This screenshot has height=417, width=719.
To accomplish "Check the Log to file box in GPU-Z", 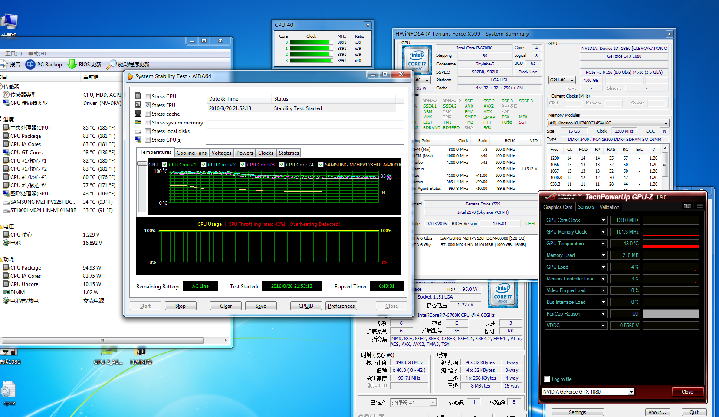I will pos(547,379).
